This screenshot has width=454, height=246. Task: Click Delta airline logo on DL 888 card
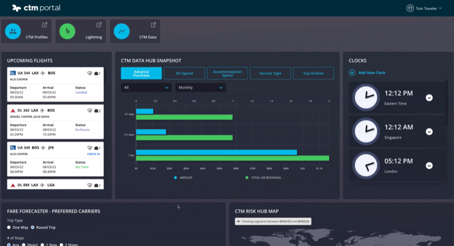click(13, 185)
